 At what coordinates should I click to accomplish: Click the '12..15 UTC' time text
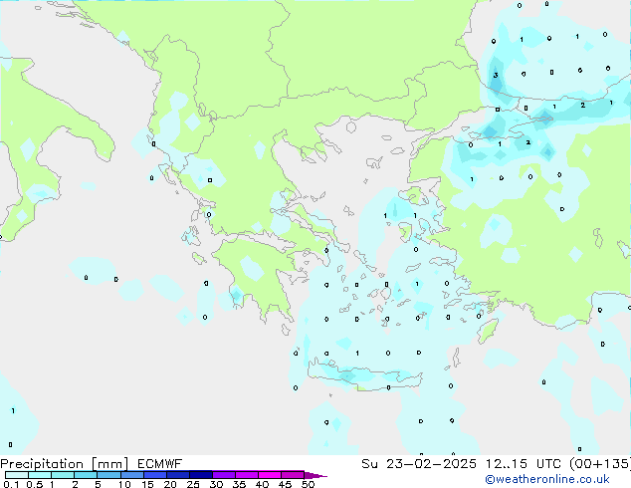click(x=524, y=464)
